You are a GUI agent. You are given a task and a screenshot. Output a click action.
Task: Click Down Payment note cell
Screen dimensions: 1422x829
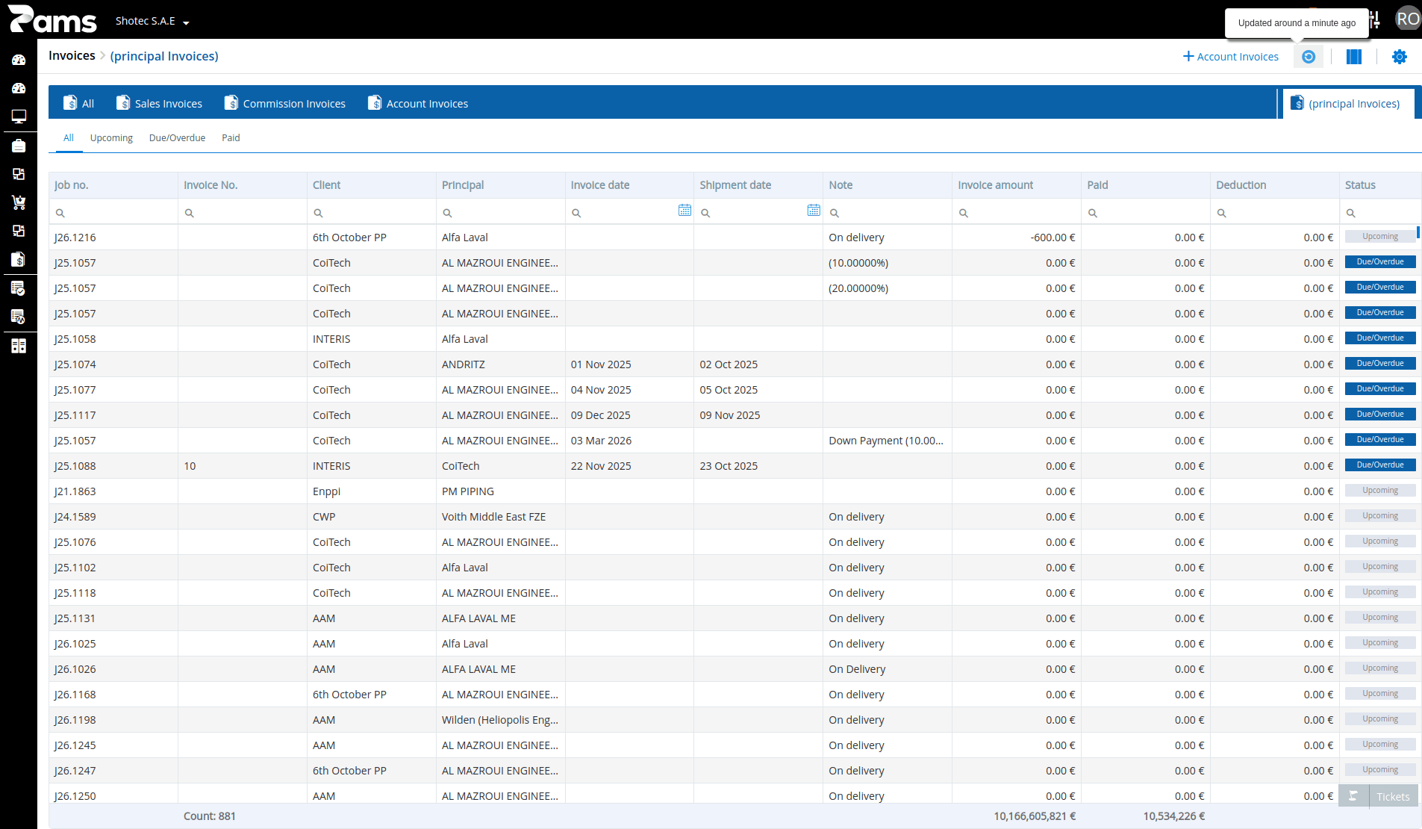click(x=886, y=441)
